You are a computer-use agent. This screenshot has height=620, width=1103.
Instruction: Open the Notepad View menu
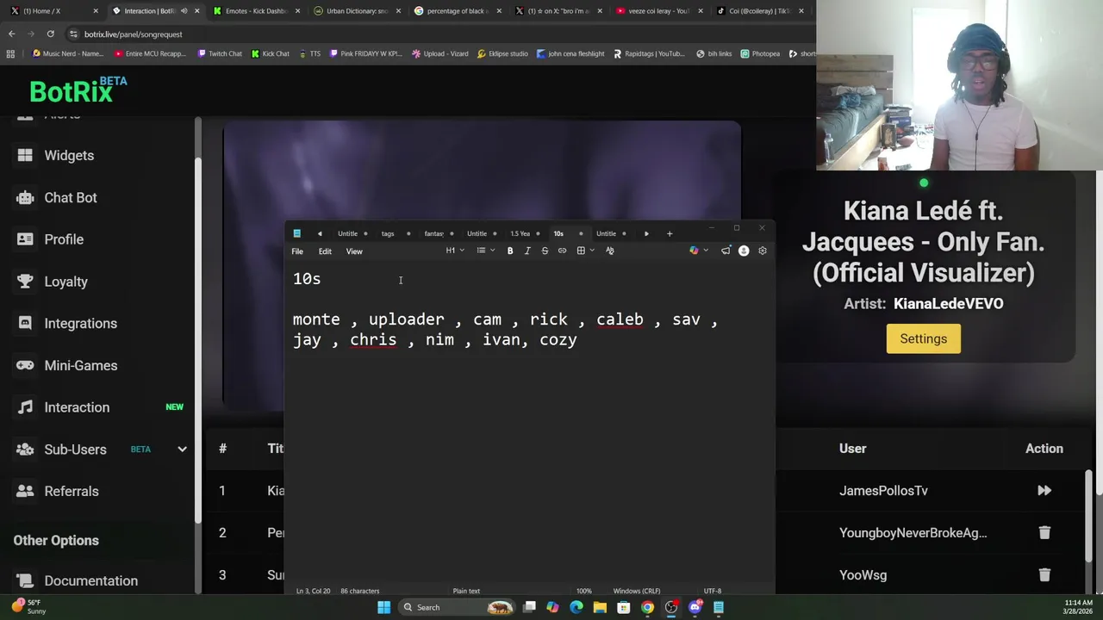pos(354,251)
